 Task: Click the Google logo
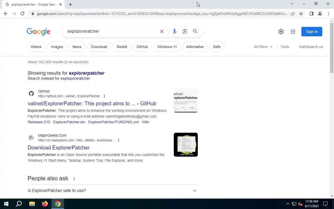(38, 32)
